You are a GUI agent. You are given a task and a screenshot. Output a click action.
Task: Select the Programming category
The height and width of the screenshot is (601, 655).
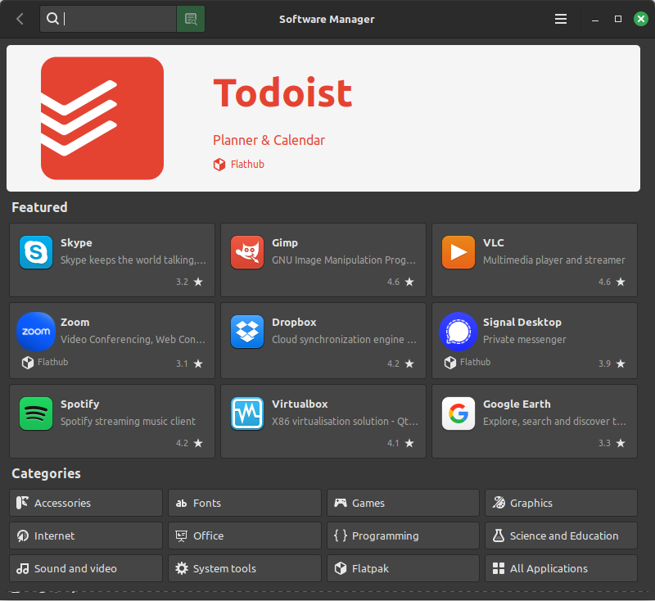tap(403, 535)
